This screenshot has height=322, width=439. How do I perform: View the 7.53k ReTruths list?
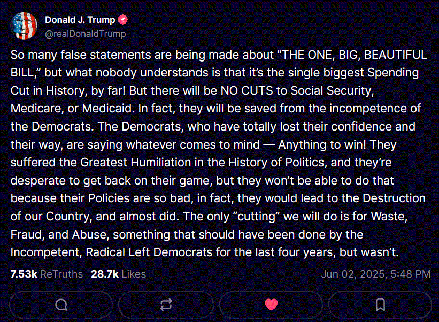click(47, 274)
